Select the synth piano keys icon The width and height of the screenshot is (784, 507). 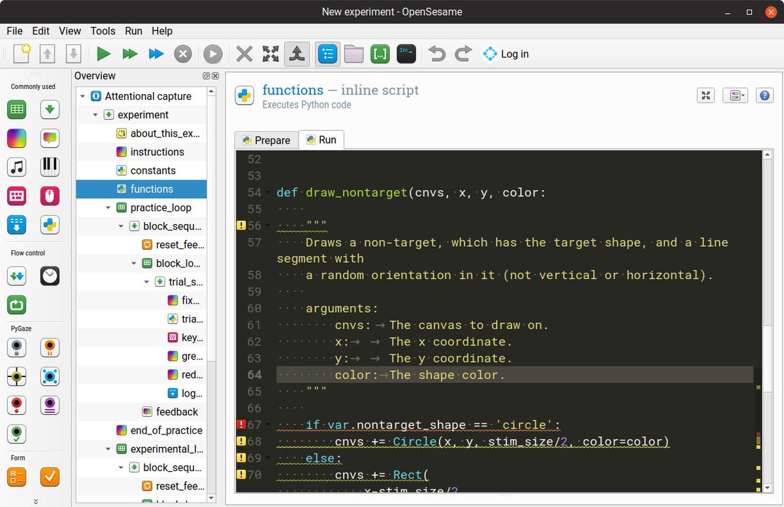50,167
